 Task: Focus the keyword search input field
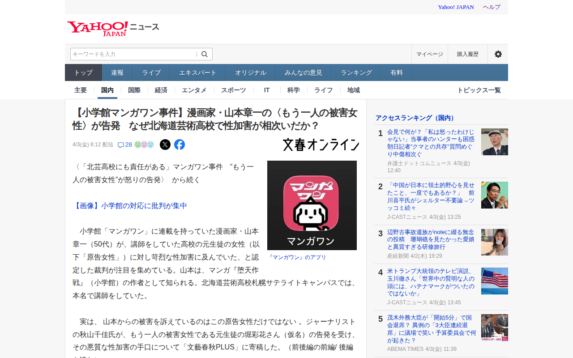[133, 54]
